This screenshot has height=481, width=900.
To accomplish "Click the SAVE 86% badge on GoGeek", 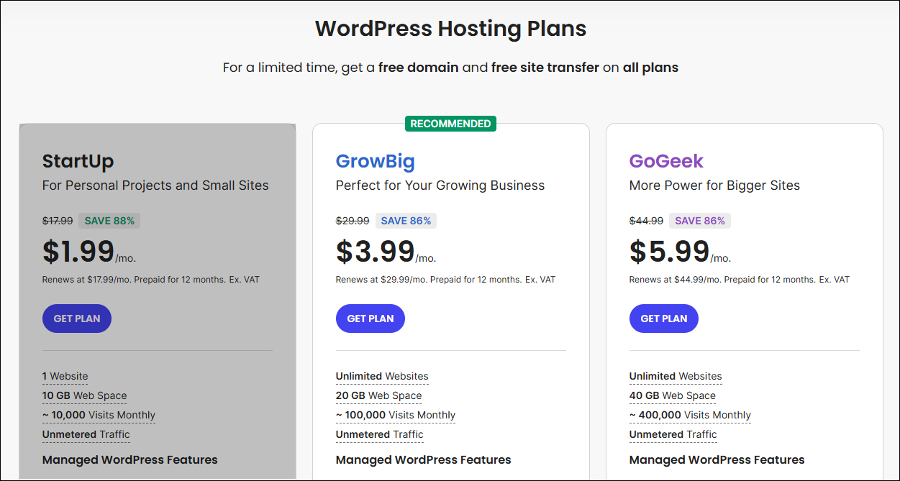I will pyautogui.click(x=699, y=221).
